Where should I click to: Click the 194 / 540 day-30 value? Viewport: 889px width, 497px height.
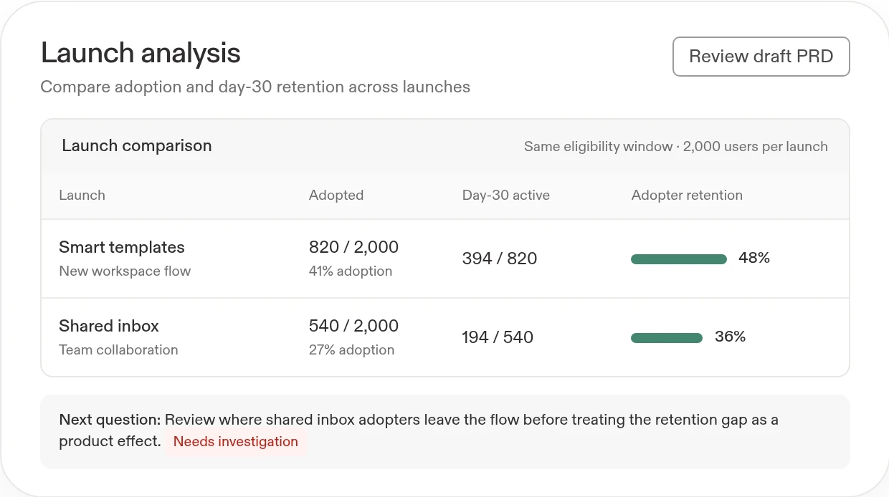tap(498, 338)
